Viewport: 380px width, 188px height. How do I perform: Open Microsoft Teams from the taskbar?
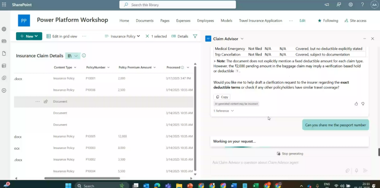click(x=168, y=186)
